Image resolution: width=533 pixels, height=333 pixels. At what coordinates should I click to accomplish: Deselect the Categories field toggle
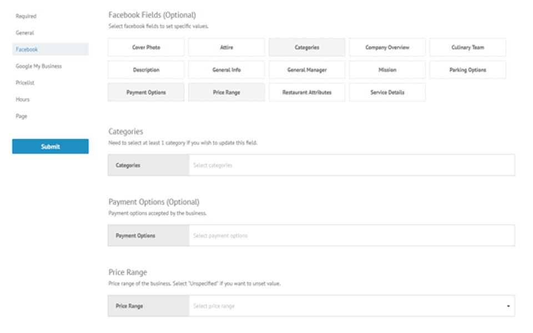click(x=307, y=48)
